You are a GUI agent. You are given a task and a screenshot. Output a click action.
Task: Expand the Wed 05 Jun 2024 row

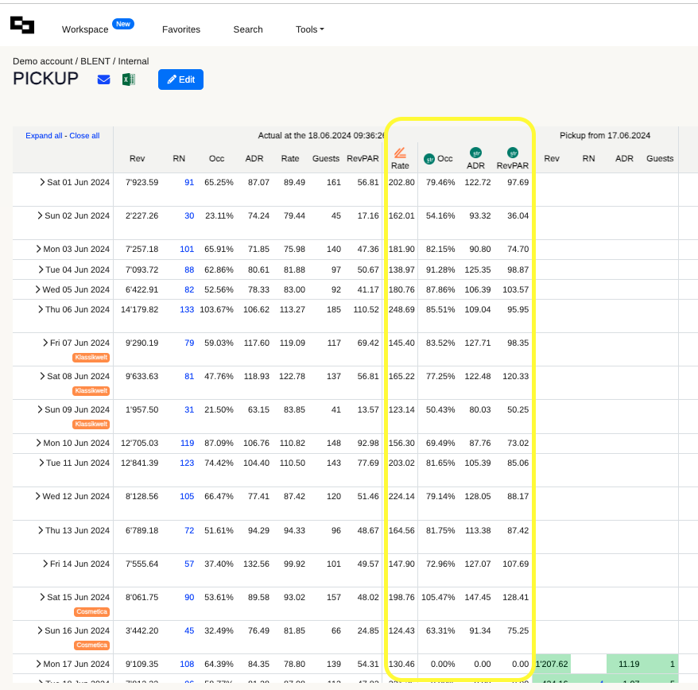click(37, 289)
